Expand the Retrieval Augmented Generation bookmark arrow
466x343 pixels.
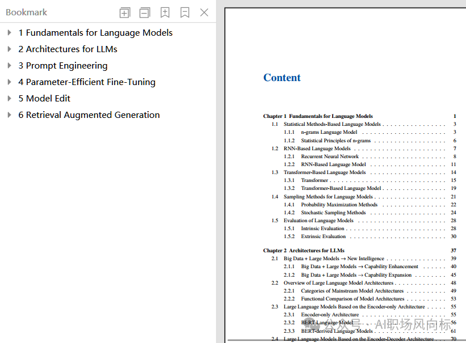pos(9,115)
